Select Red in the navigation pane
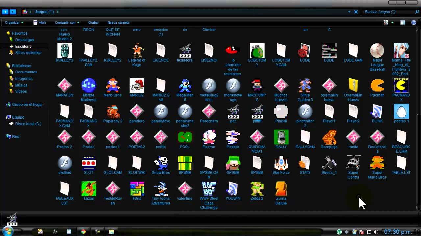Screen dimensions: 421x236 (16, 137)
